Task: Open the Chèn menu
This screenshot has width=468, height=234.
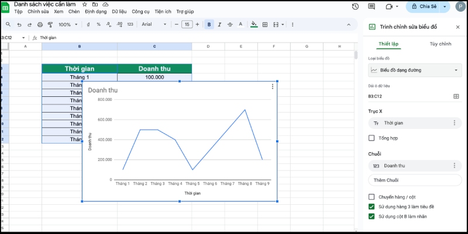Action: coord(74,12)
